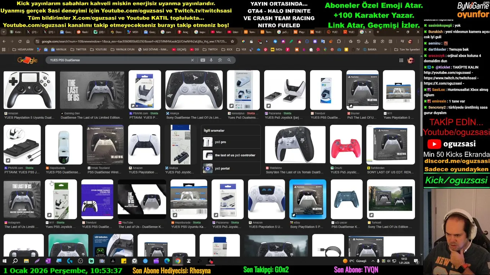Open Chrome downloads icon
This screenshot has height=275, width=490.
click(366, 41)
